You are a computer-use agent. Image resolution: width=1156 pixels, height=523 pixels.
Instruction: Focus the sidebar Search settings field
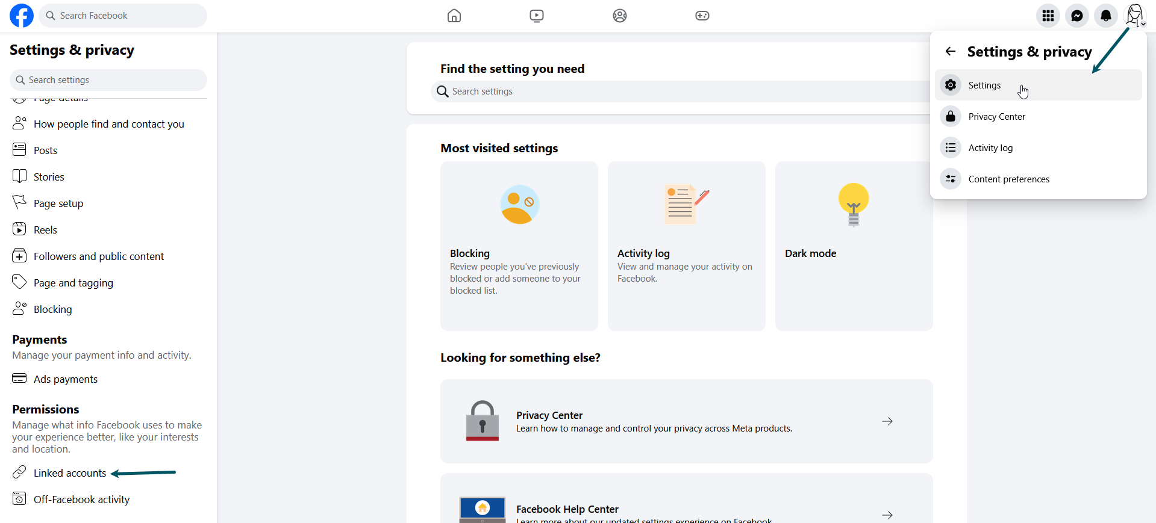(108, 80)
